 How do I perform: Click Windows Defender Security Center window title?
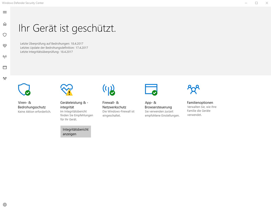tap(23, 3)
